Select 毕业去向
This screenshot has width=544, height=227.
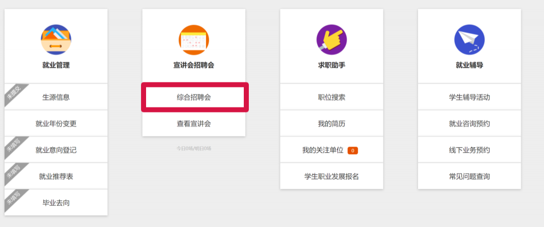pos(56,203)
